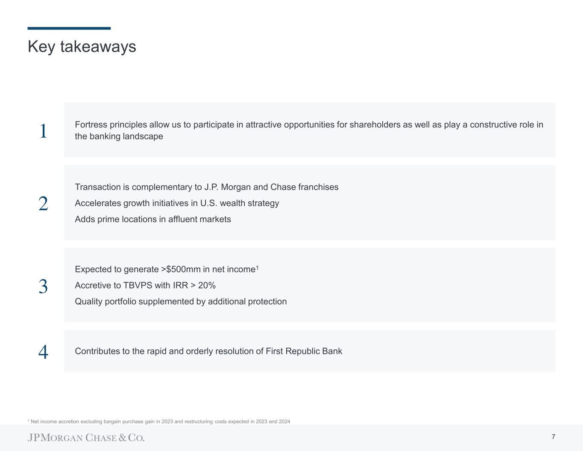Image resolution: width=583 pixels, height=451 pixels.
Task: Click "Adds prime locations in affluent markets"
Action: click(152, 219)
